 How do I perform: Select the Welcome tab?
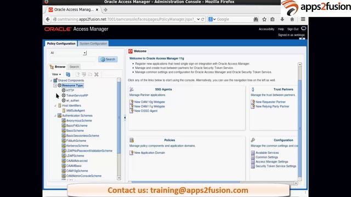pos(138,51)
